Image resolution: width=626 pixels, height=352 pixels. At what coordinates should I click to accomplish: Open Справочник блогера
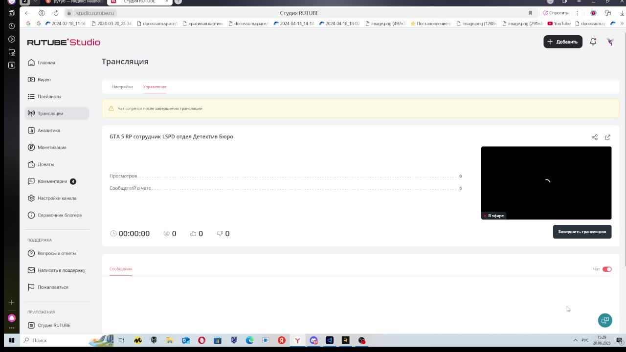(57, 215)
